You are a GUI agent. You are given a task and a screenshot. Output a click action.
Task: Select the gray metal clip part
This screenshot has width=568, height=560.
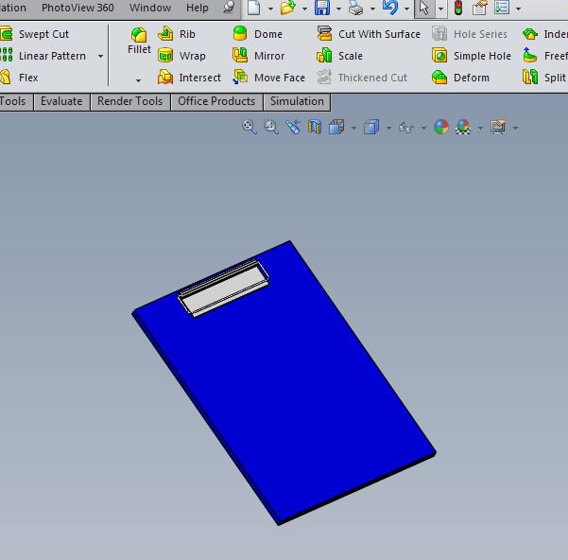223,289
